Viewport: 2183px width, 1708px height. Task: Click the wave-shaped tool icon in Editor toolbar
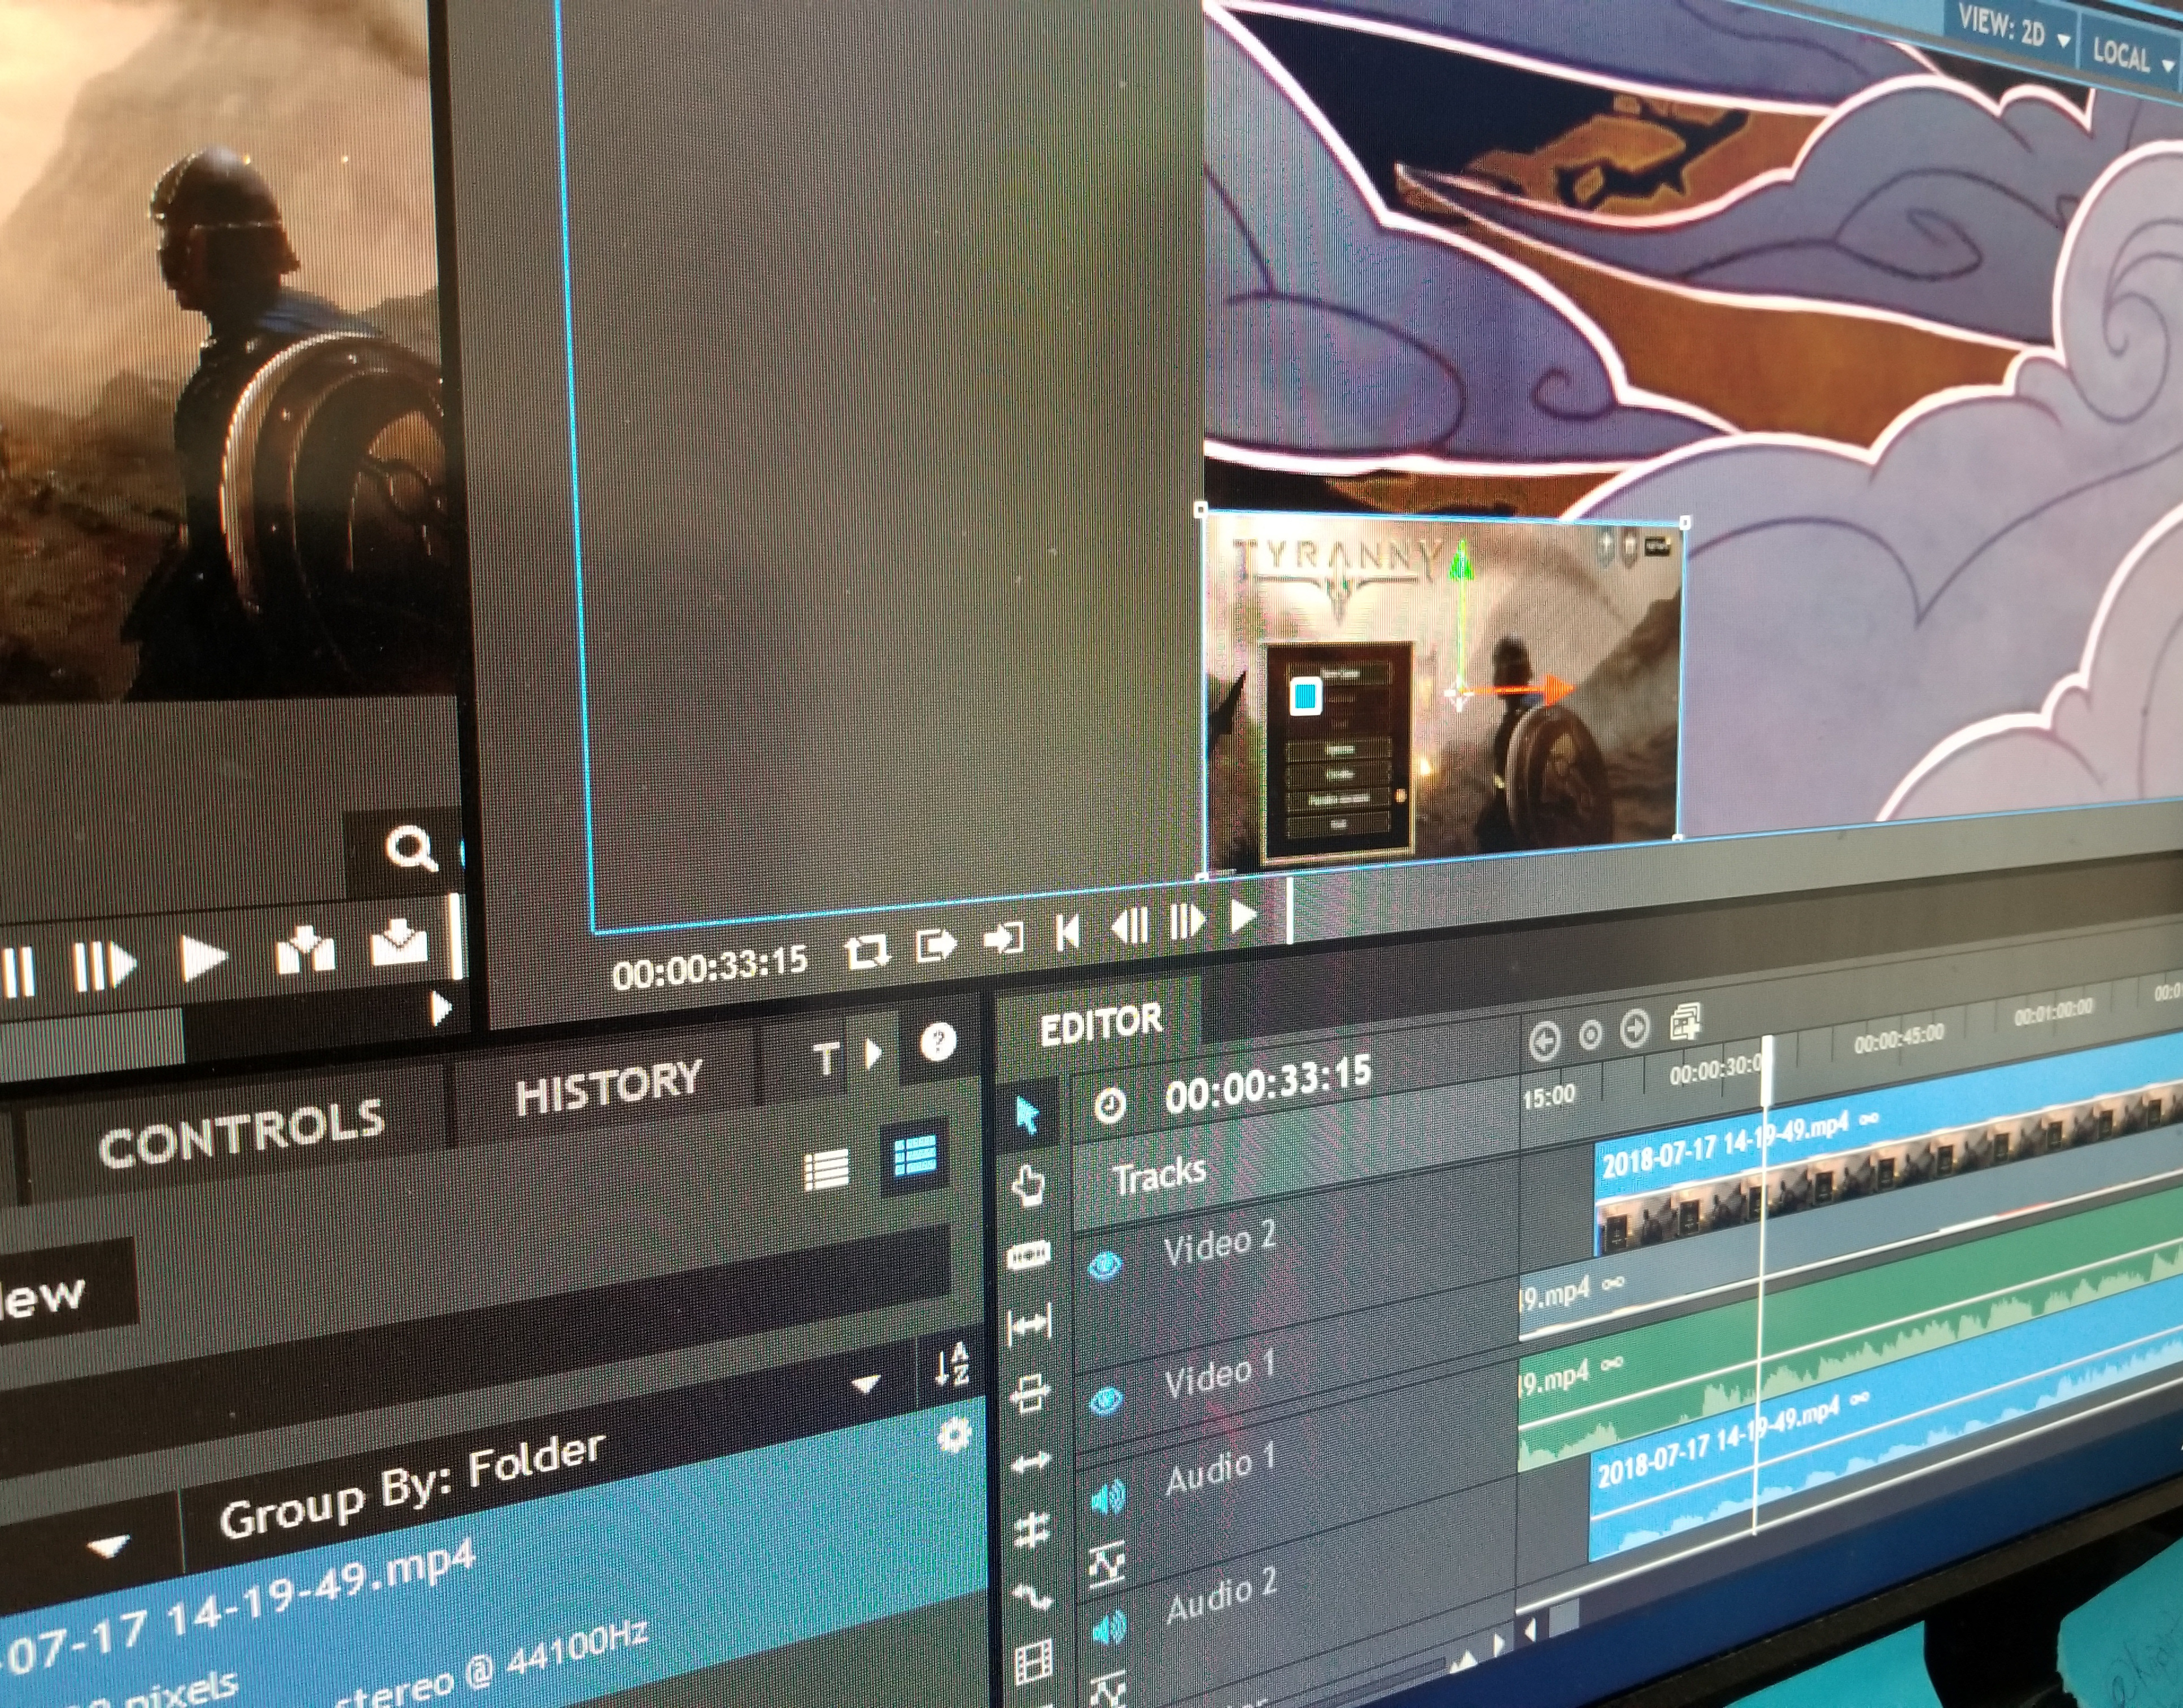click(x=1032, y=1597)
